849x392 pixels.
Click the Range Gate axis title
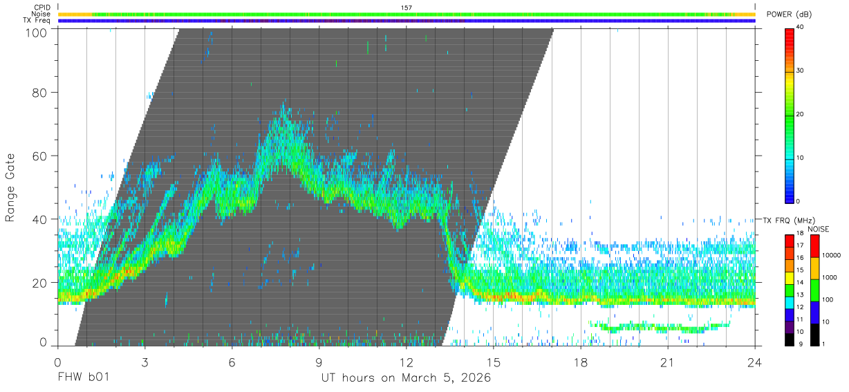pos(10,187)
